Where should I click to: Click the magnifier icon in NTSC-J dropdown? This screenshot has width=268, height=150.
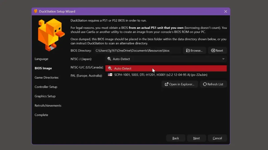109,59
